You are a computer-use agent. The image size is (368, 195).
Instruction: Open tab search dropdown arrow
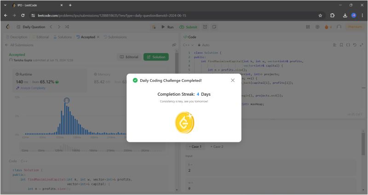tap(5, 5)
